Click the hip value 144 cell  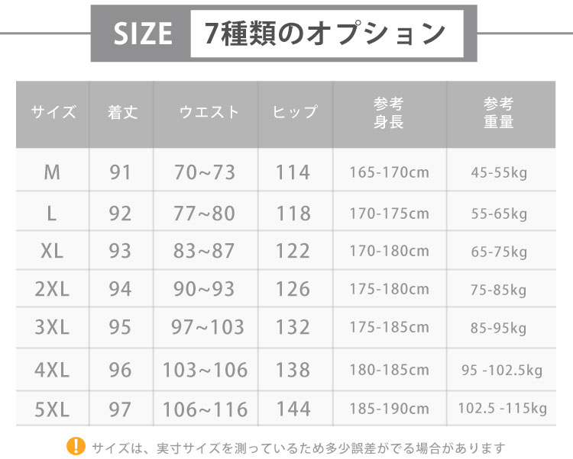click(x=293, y=409)
